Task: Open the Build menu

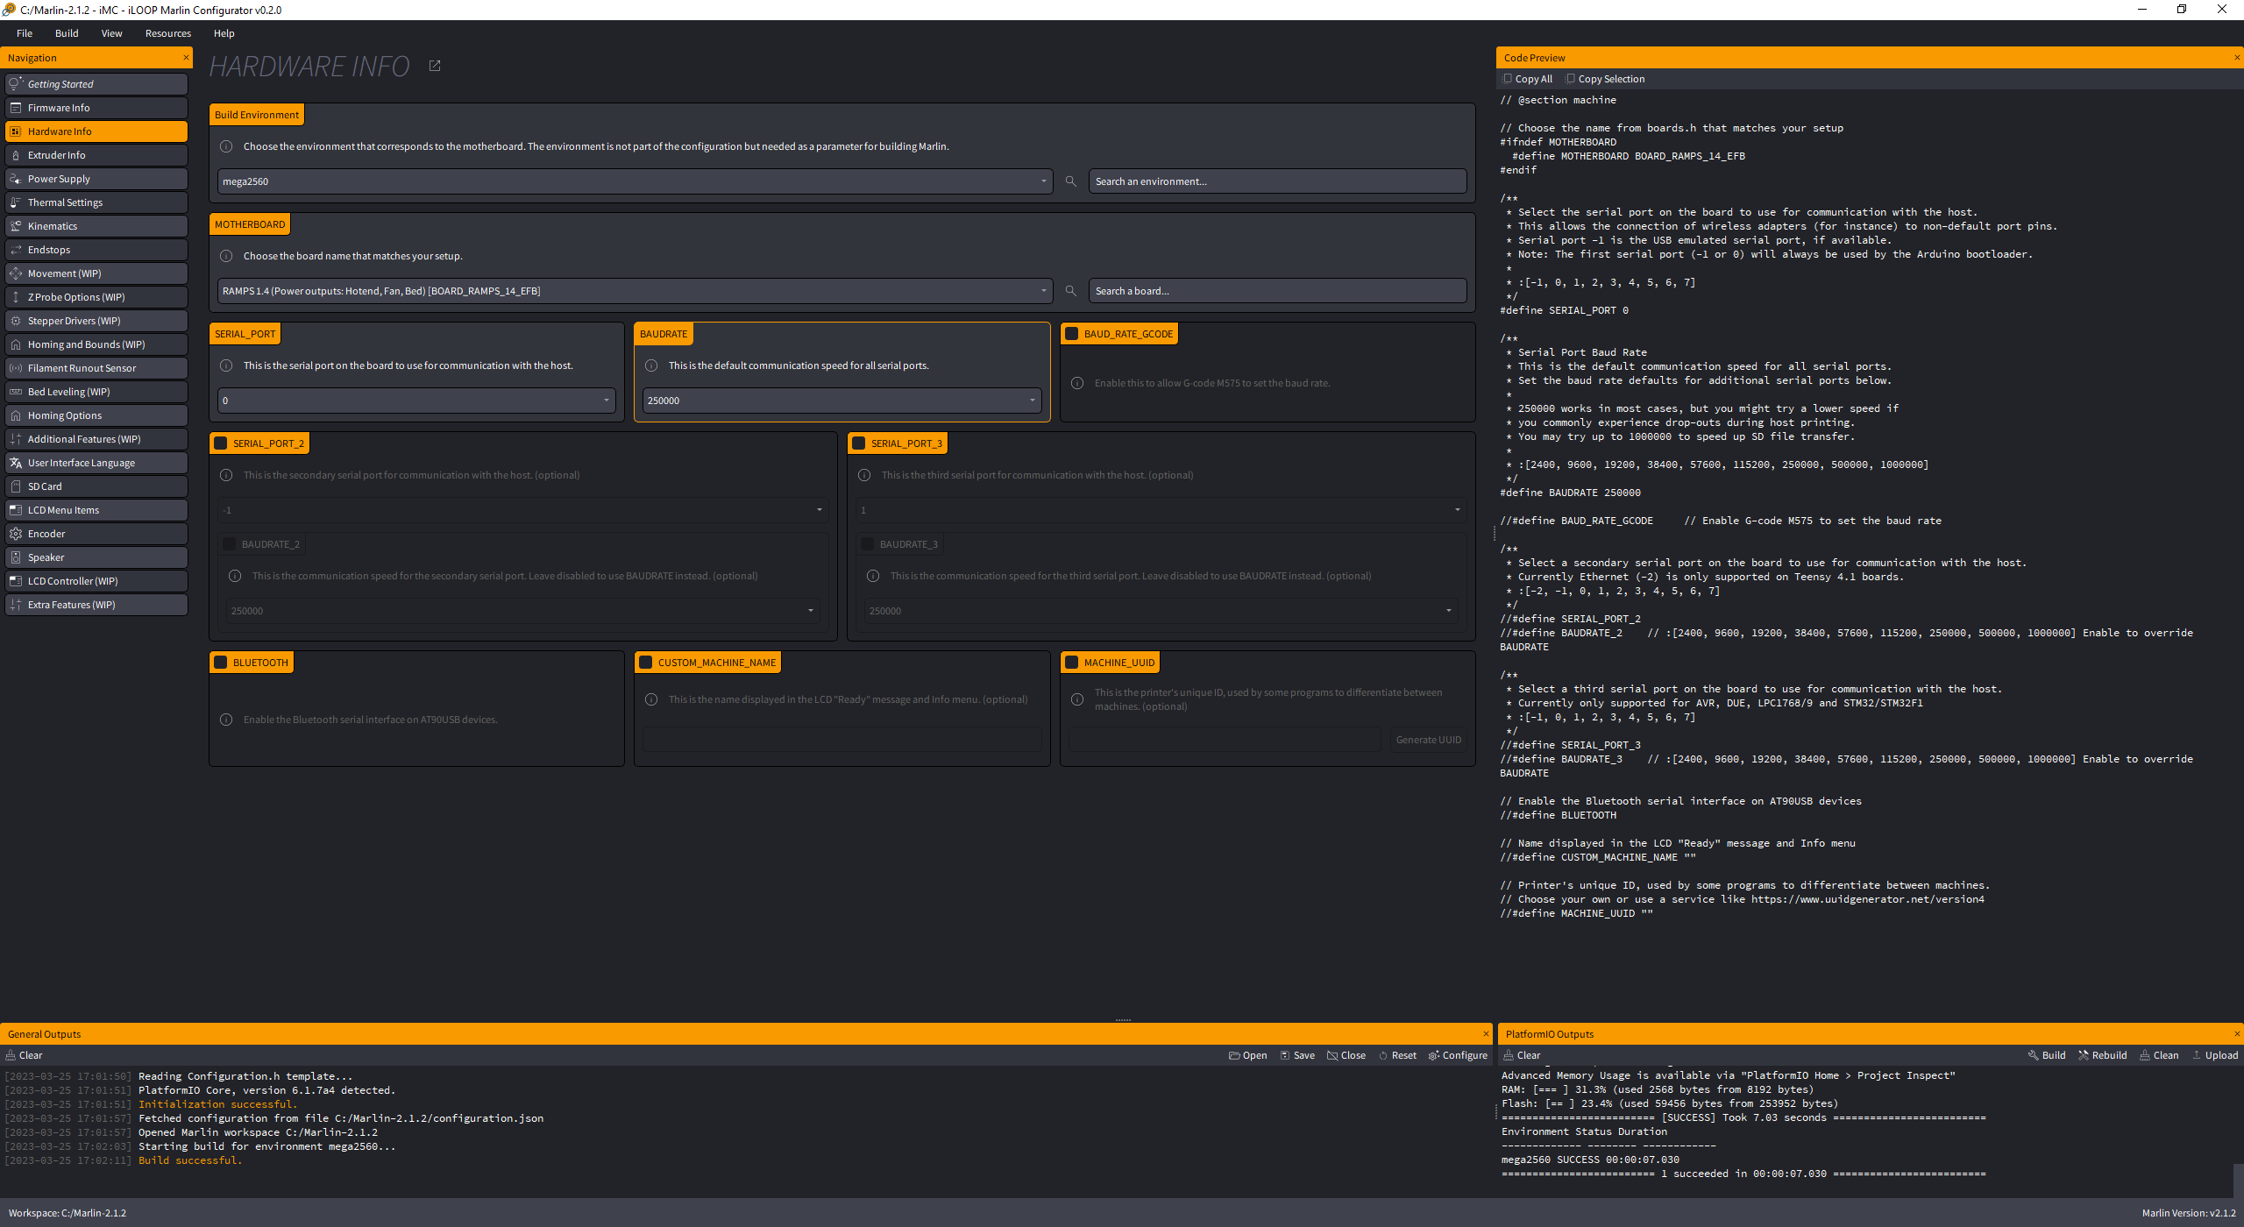Action: (x=67, y=33)
